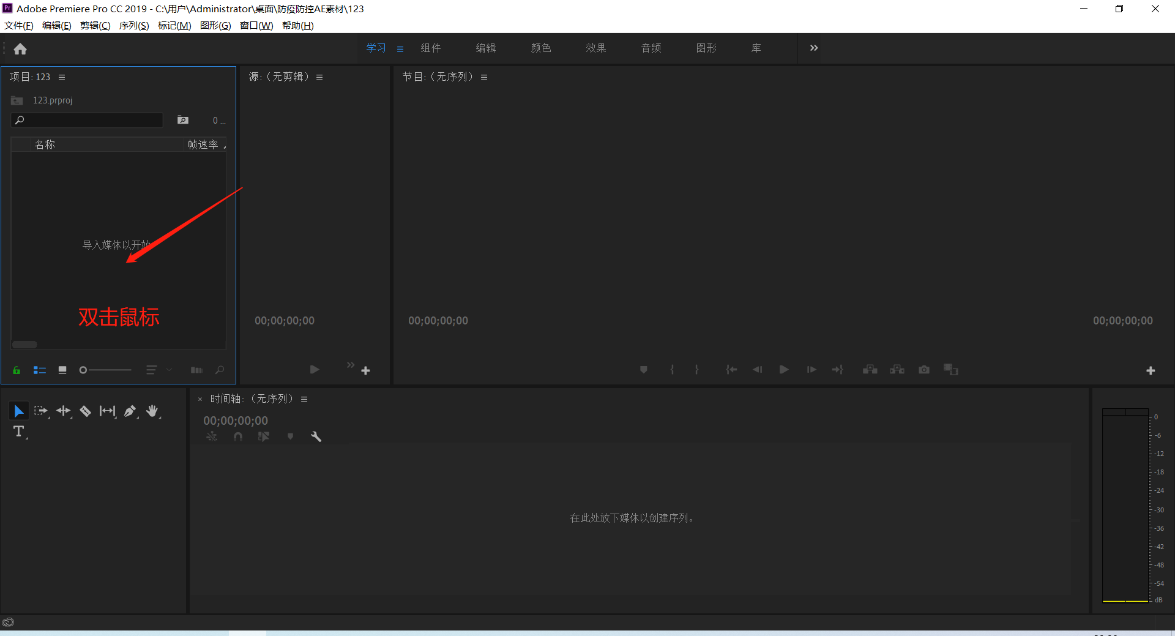Click the Lift button

870,370
